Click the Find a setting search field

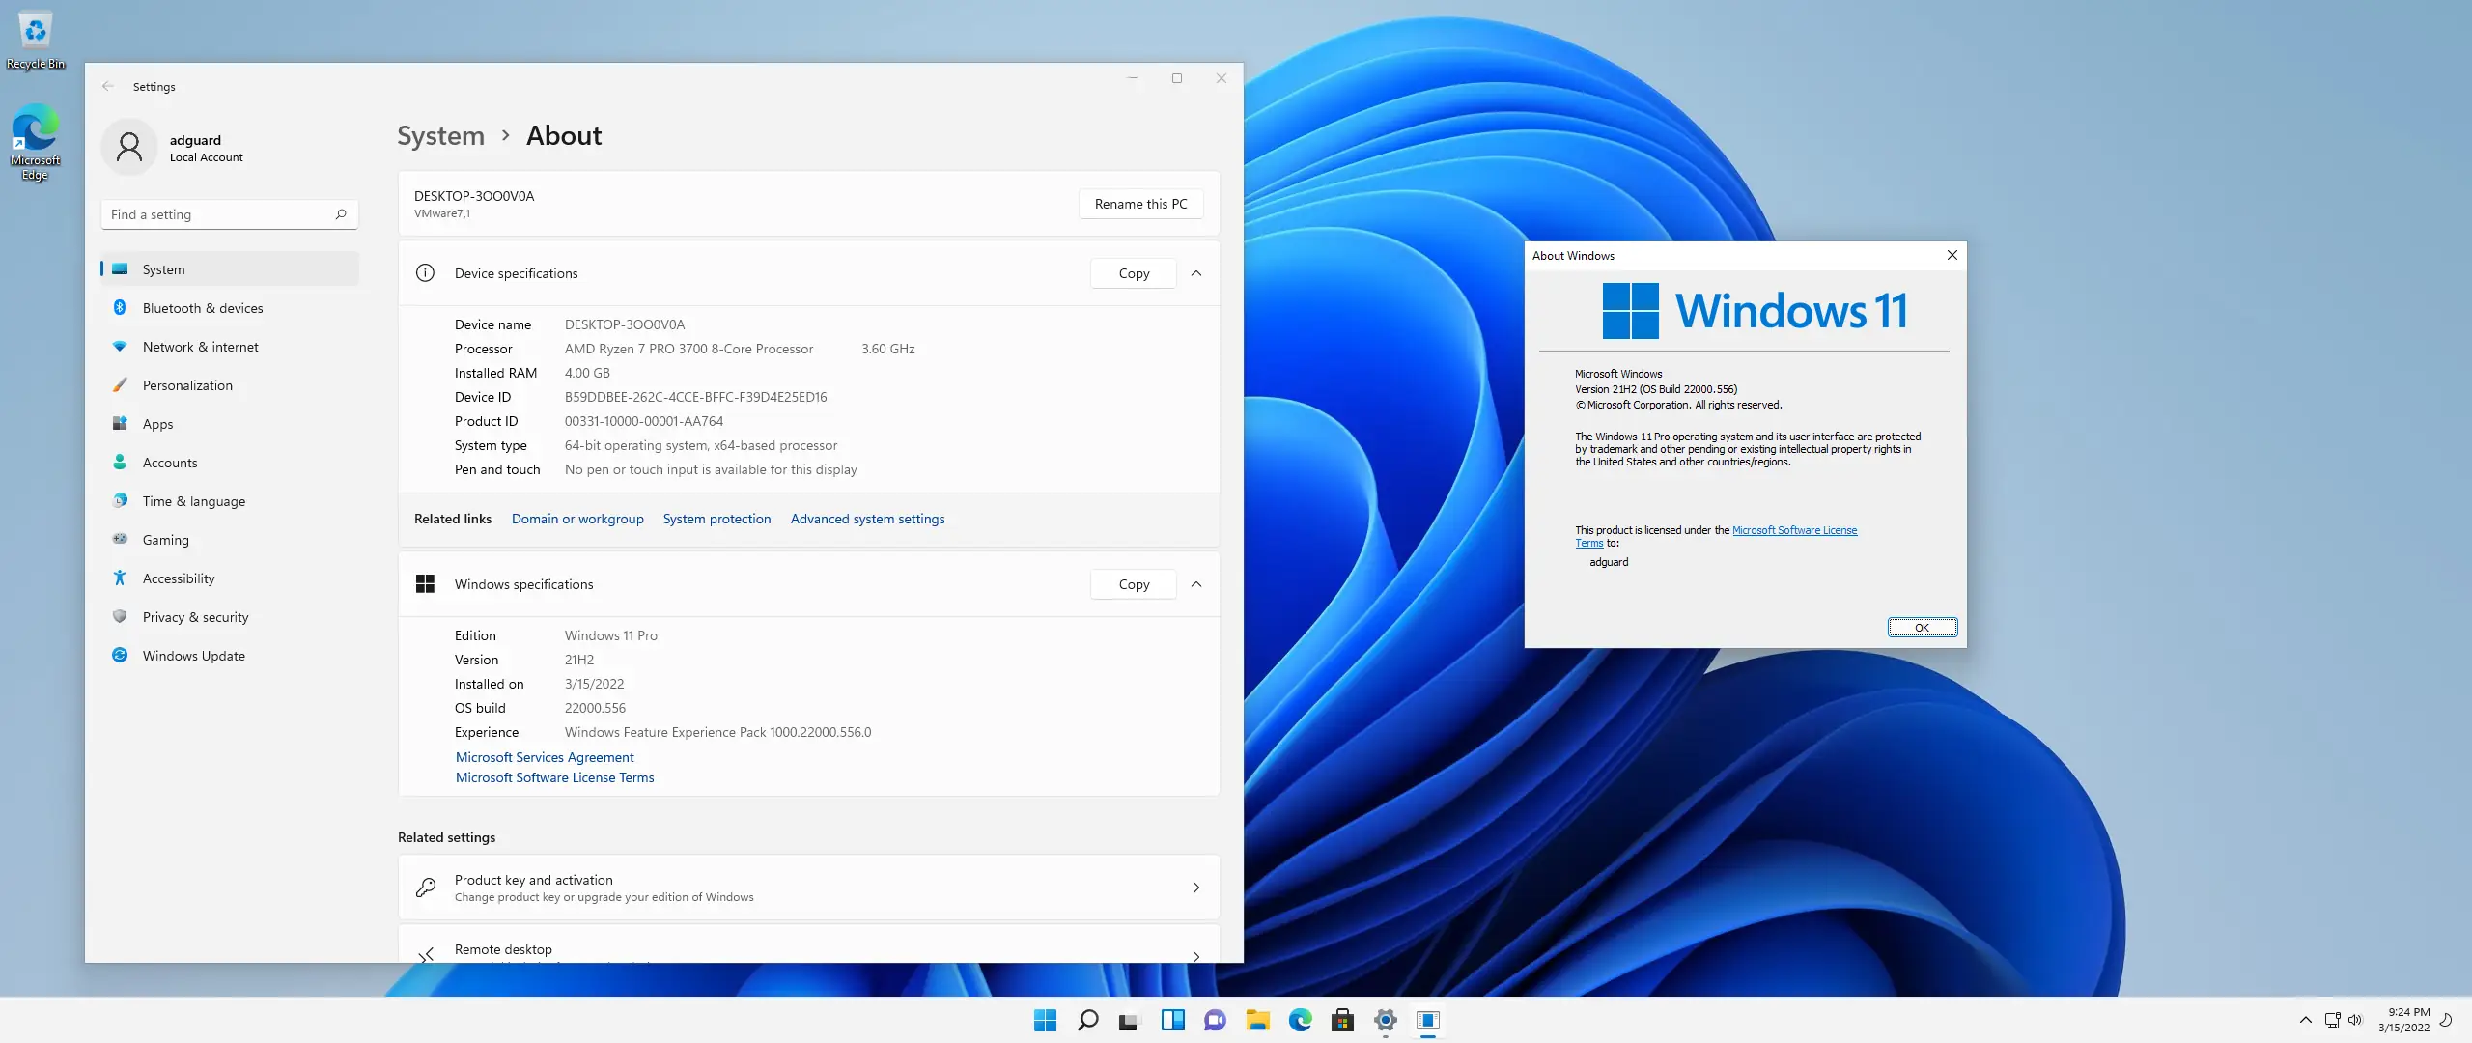(217, 214)
